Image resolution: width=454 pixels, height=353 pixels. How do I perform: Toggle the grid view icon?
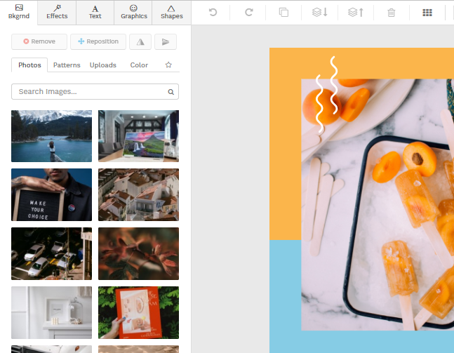coord(427,12)
